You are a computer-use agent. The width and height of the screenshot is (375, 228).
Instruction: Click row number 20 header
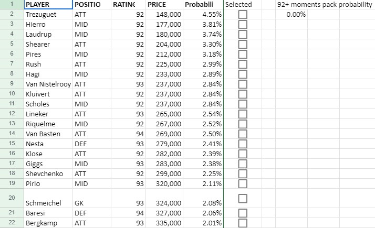(x=11, y=198)
